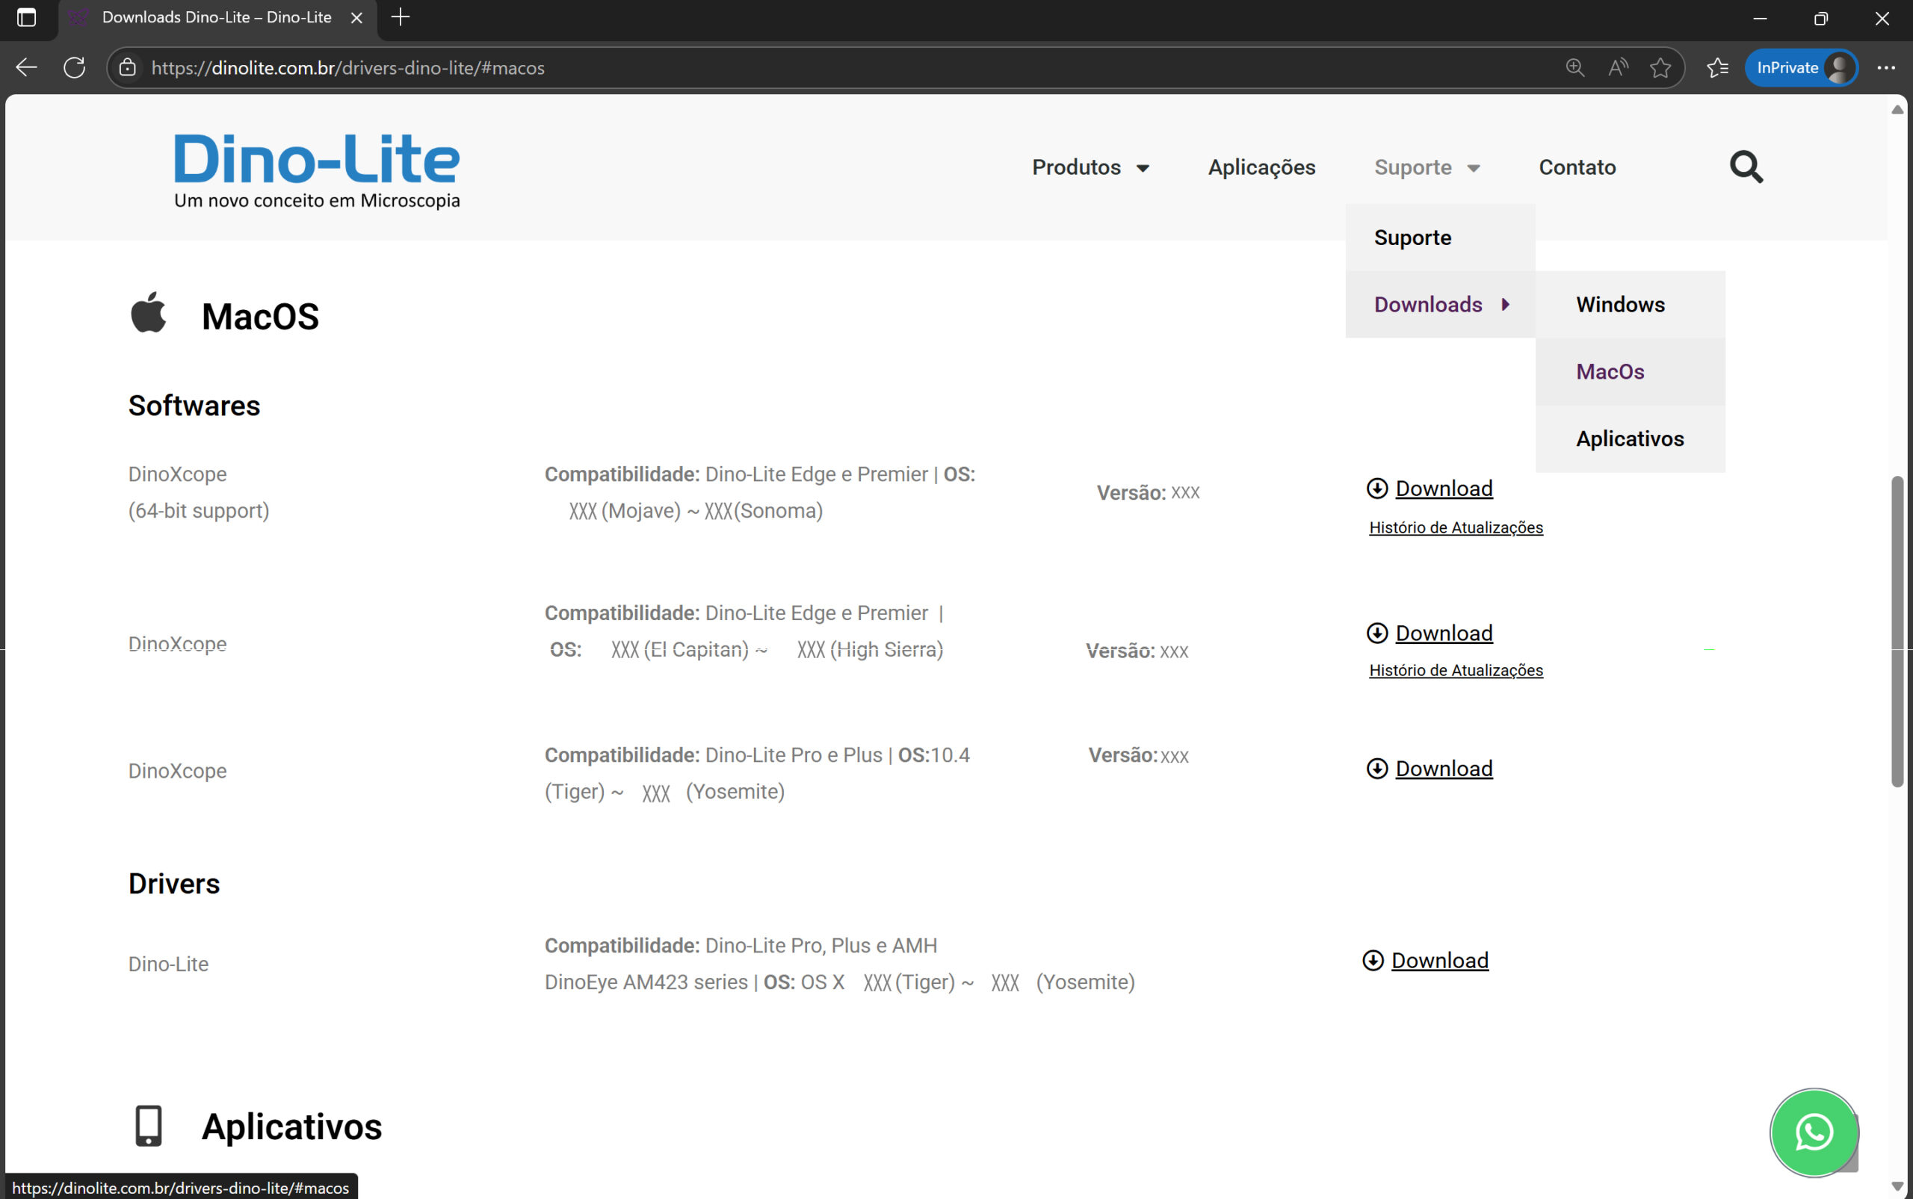The image size is (1913, 1199).
Task: Open browser settings and more menu
Action: (1886, 67)
